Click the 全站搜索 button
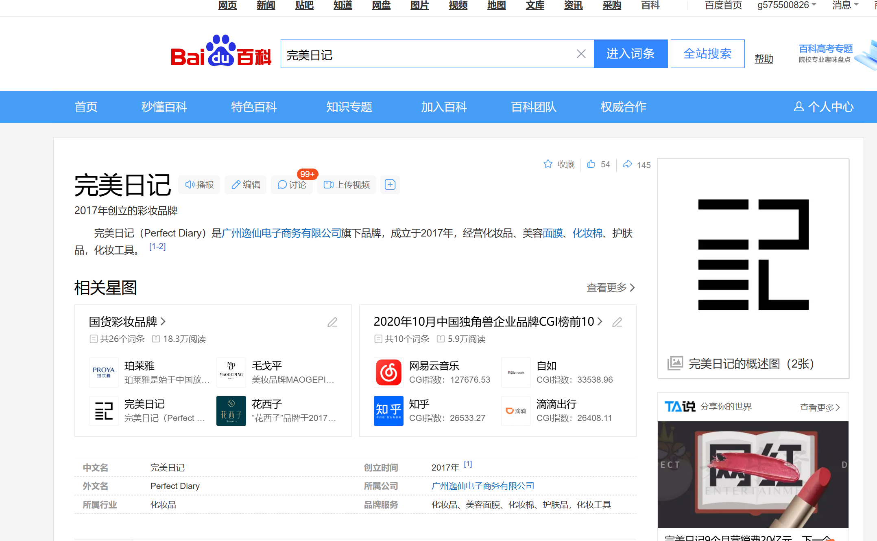This screenshot has height=541, width=877. tap(707, 54)
